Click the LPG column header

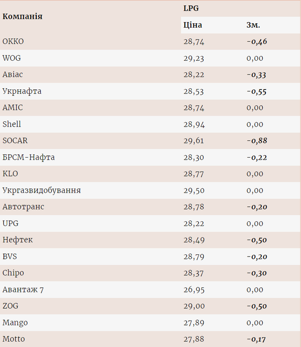point(191,8)
